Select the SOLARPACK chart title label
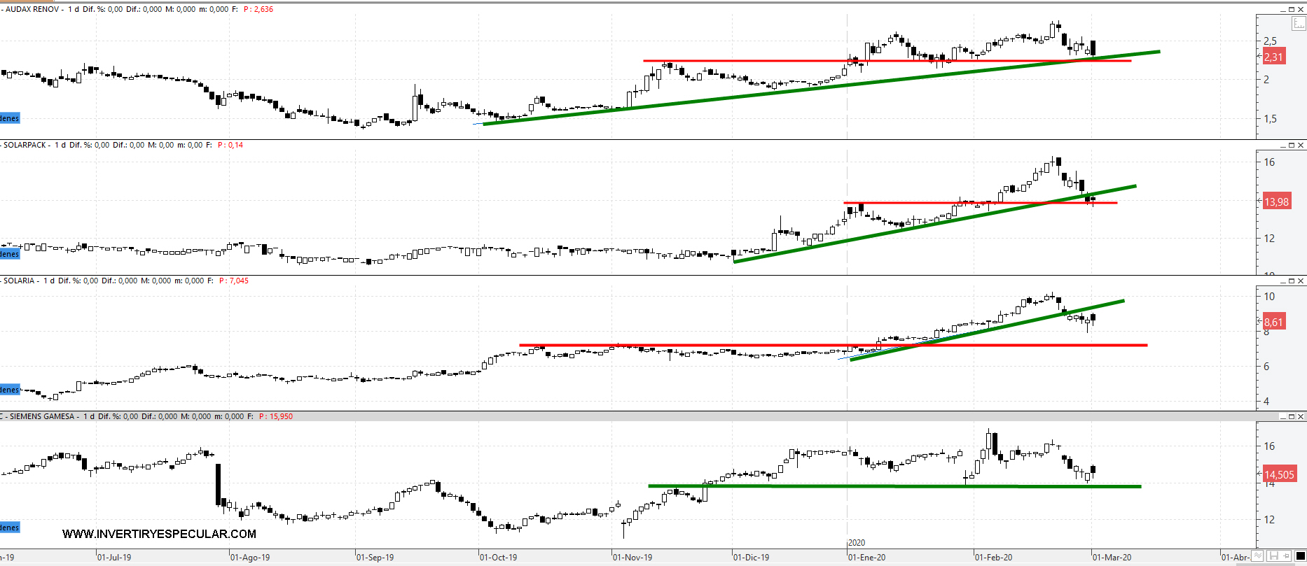Image resolution: width=1307 pixels, height=566 pixels. coord(25,145)
